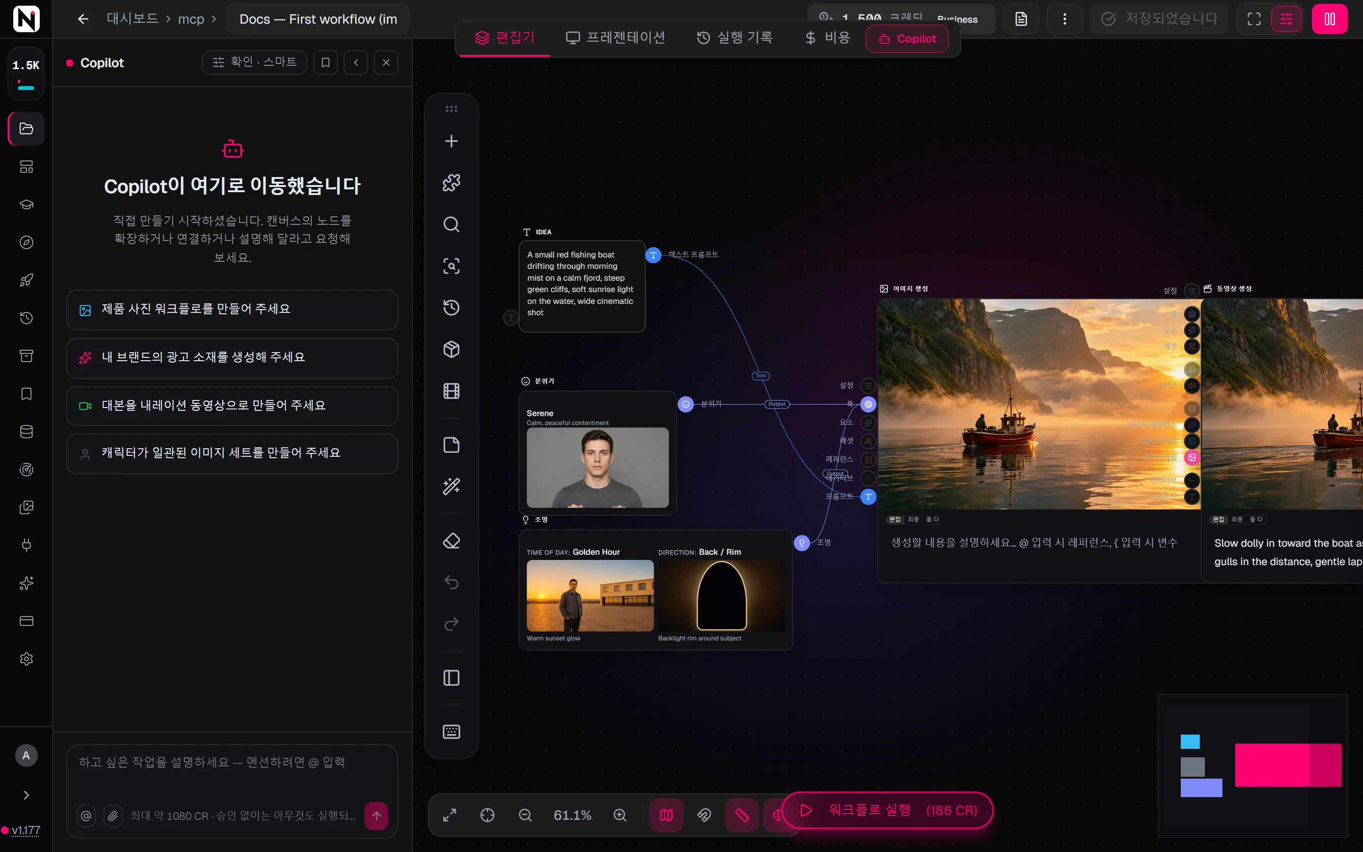The width and height of the screenshot is (1363, 852).
Task: Open the 실행 기록 tab
Action: [x=735, y=38]
